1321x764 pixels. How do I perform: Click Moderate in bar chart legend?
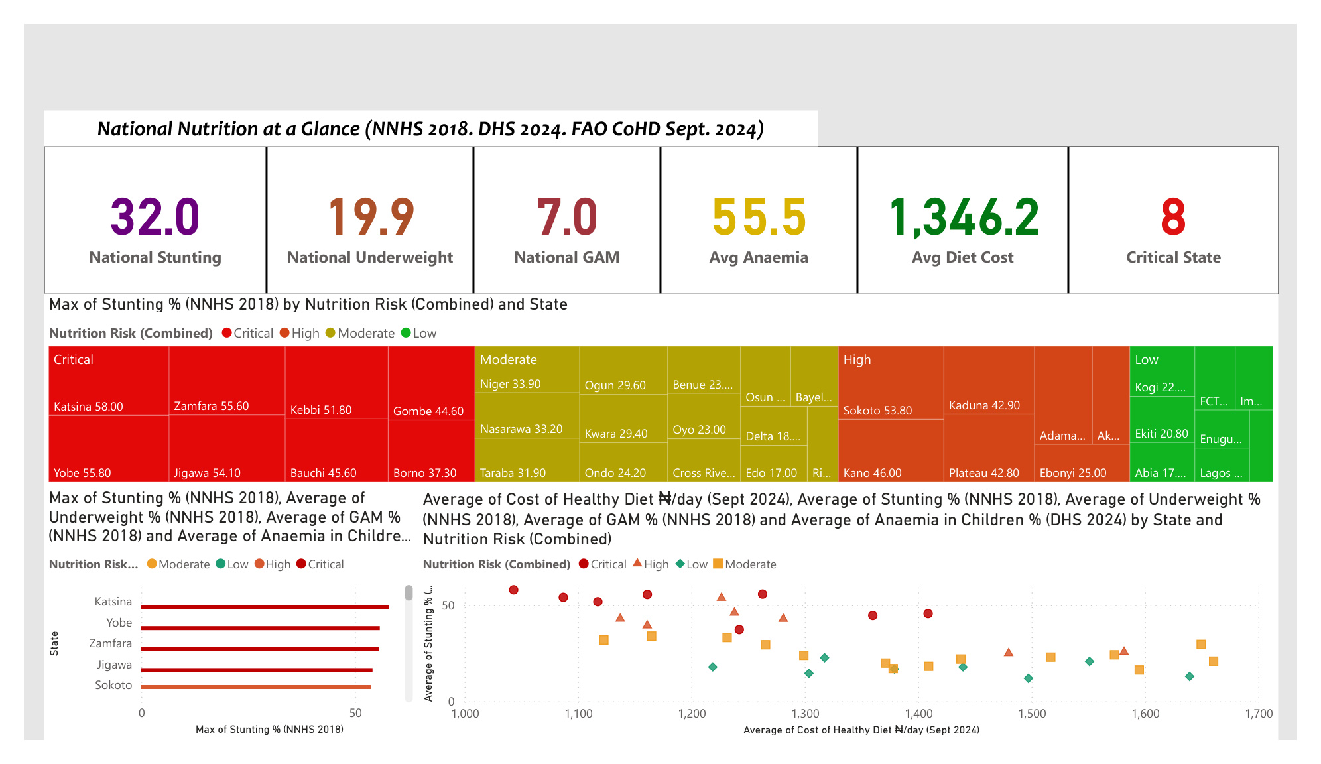click(x=178, y=564)
